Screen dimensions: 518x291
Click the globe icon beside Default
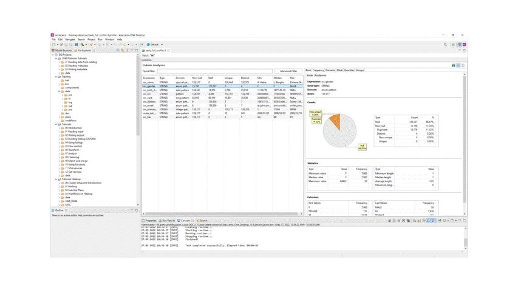click(148, 44)
